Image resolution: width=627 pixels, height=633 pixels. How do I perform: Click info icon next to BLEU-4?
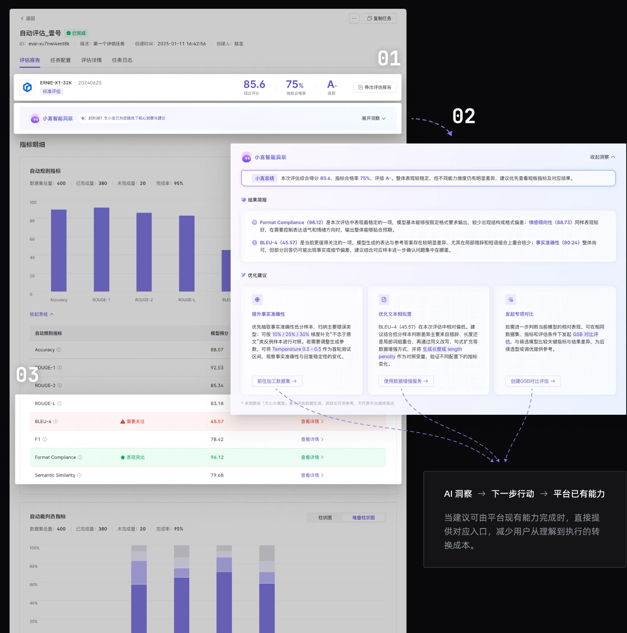pyautogui.click(x=55, y=422)
